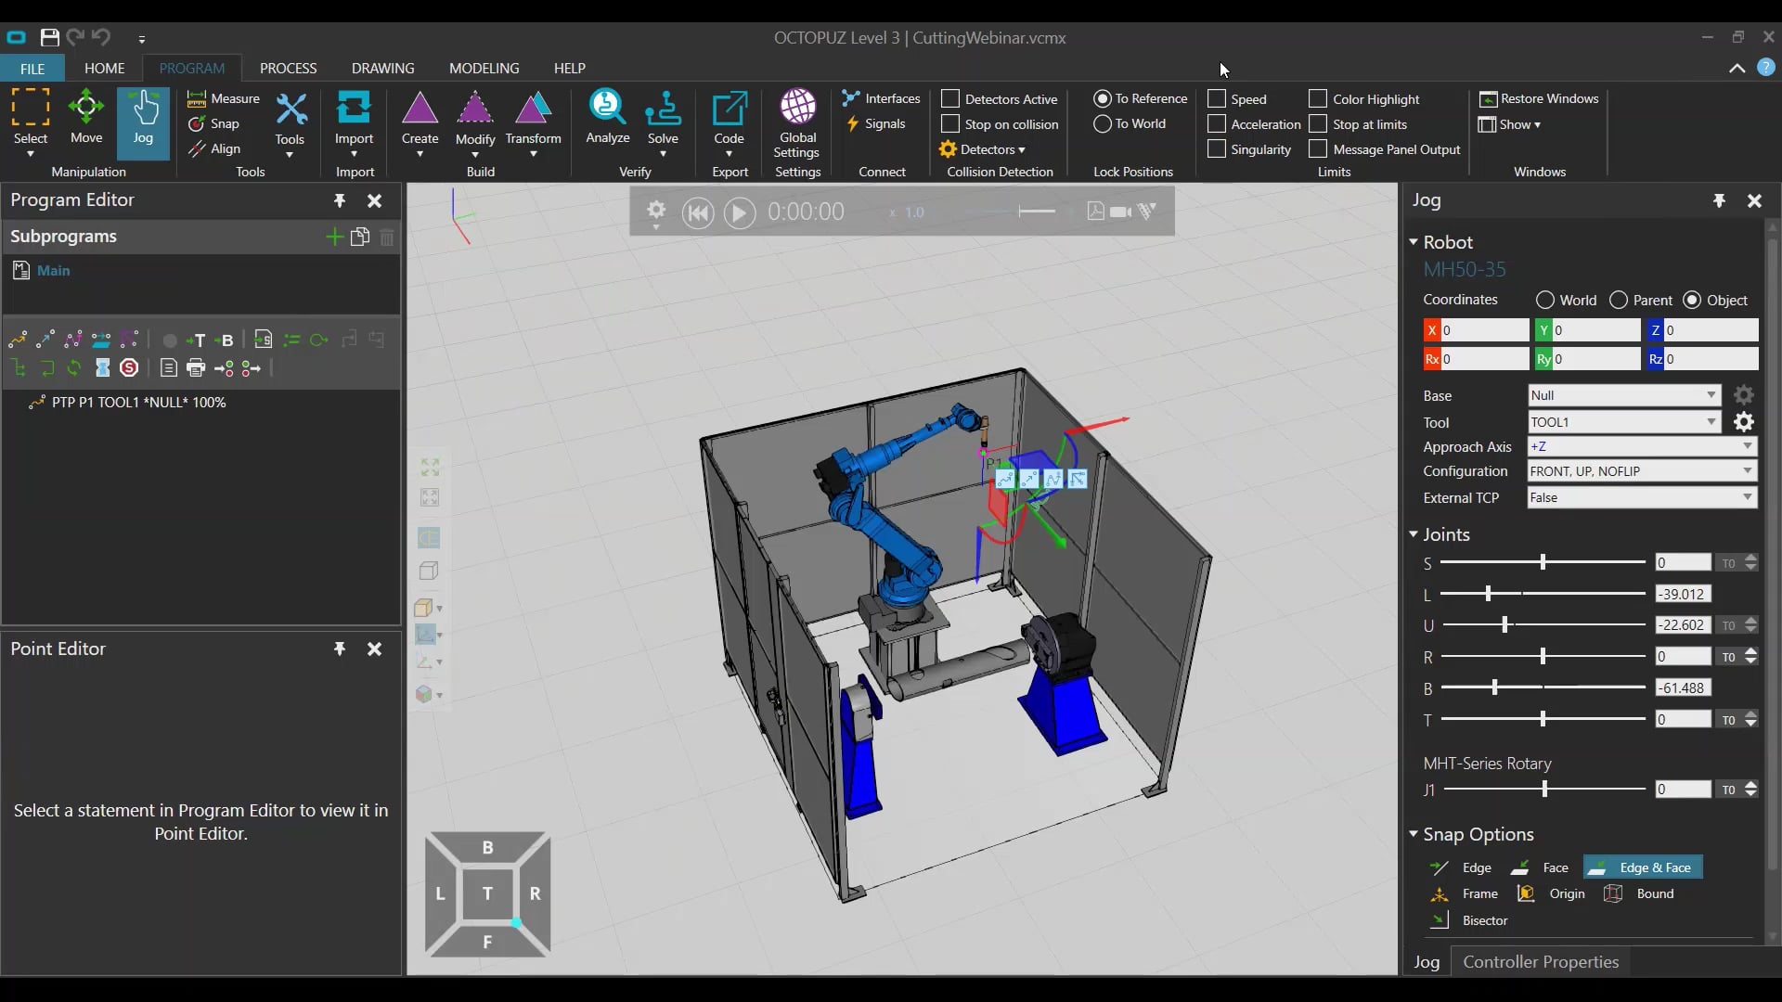Click Restore Windows
This screenshot has width=1782, height=1002.
click(x=1539, y=98)
